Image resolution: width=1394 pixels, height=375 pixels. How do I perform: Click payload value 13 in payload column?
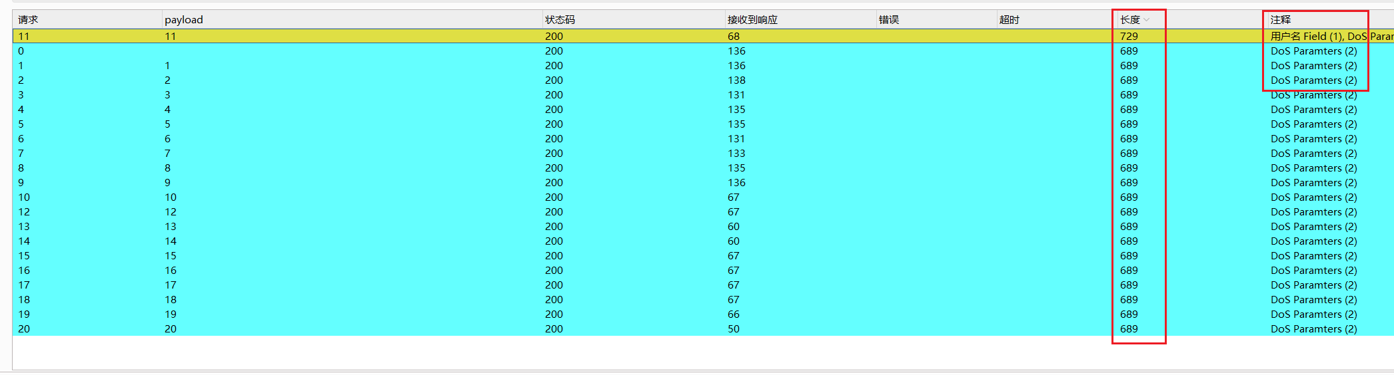point(171,226)
